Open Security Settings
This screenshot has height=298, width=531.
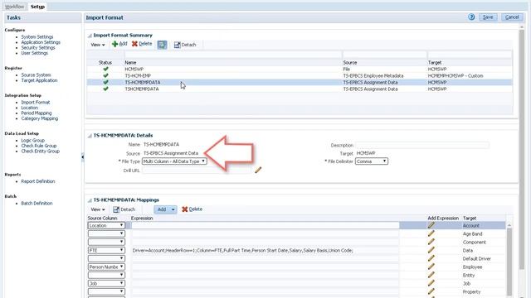coord(38,48)
